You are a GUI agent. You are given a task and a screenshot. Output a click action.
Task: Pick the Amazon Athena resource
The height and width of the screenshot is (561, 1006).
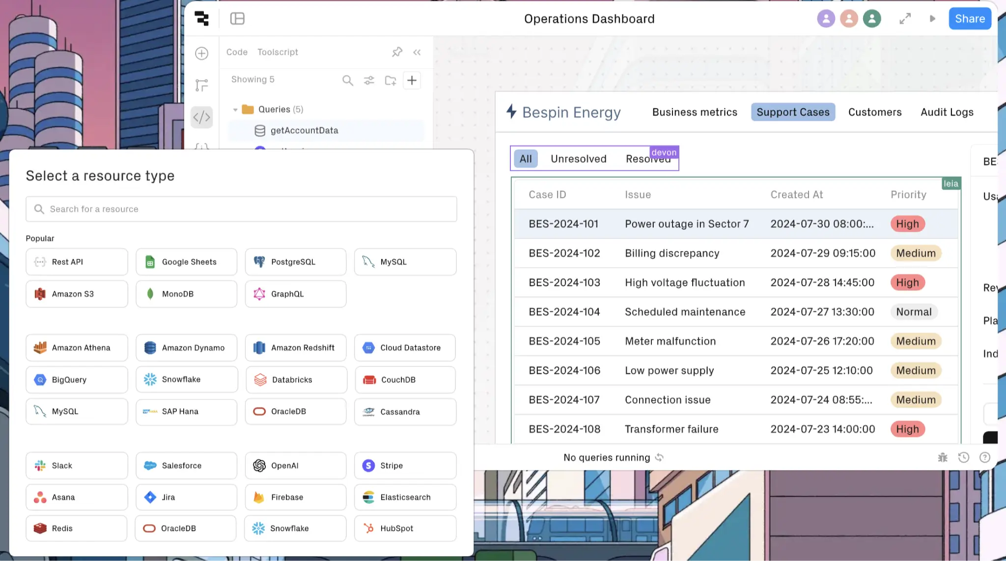77,348
